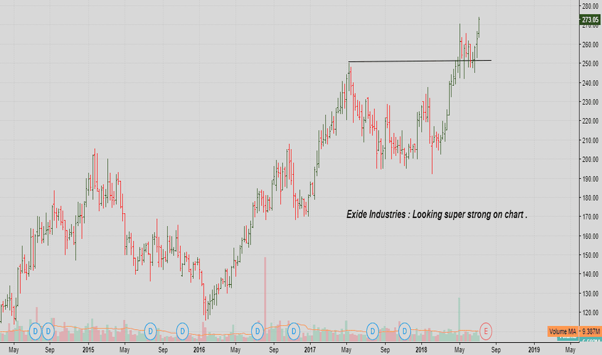
Task: Click the 210.00 price axis label
Action: (590, 141)
